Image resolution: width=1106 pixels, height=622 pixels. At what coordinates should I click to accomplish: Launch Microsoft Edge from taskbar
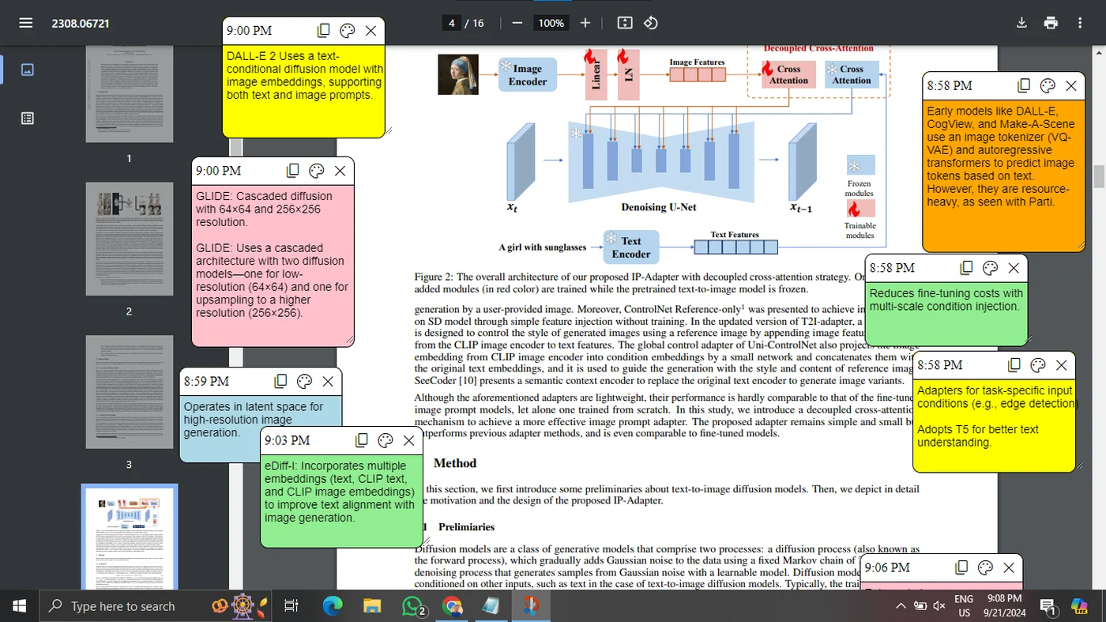click(x=333, y=606)
